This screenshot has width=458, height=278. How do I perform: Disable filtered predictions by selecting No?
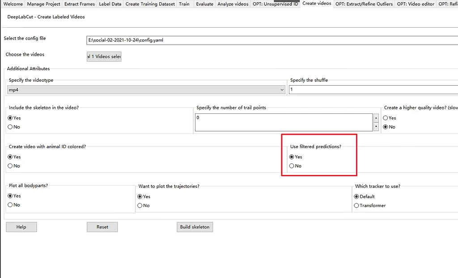click(292, 166)
